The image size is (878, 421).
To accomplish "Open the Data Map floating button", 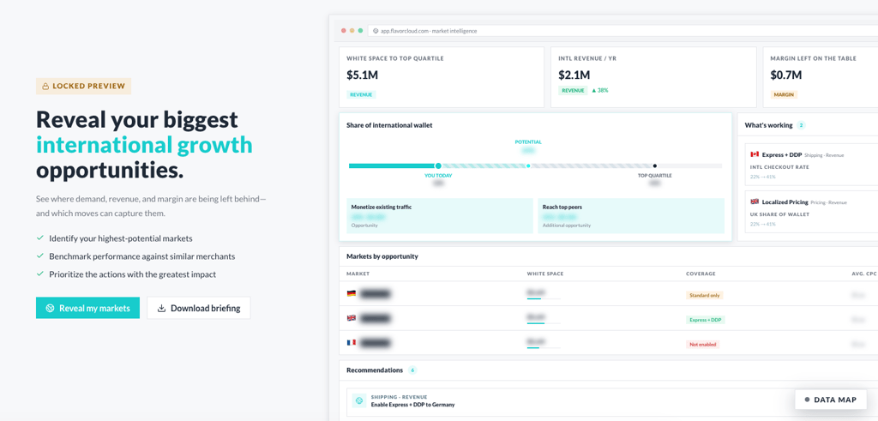I will pyautogui.click(x=831, y=400).
